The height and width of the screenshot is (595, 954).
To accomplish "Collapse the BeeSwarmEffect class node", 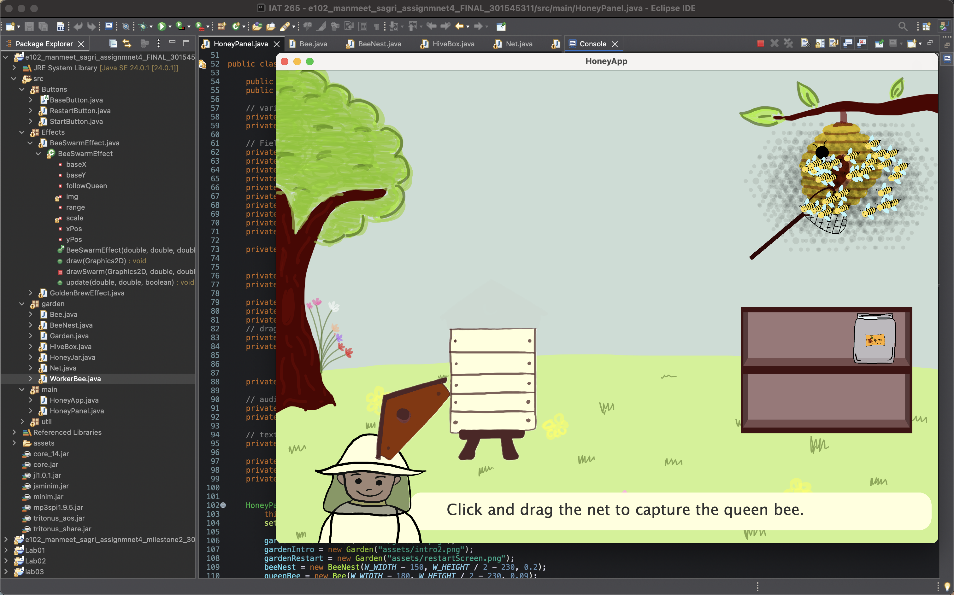I will pyautogui.click(x=38, y=154).
